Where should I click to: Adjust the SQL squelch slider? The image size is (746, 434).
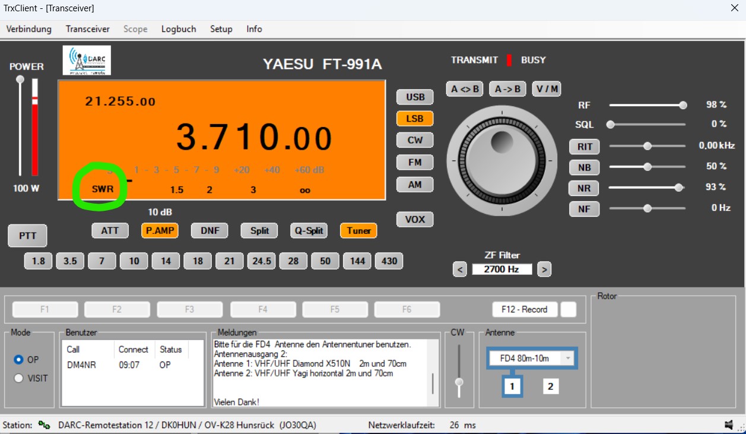pyautogui.click(x=648, y=125)
